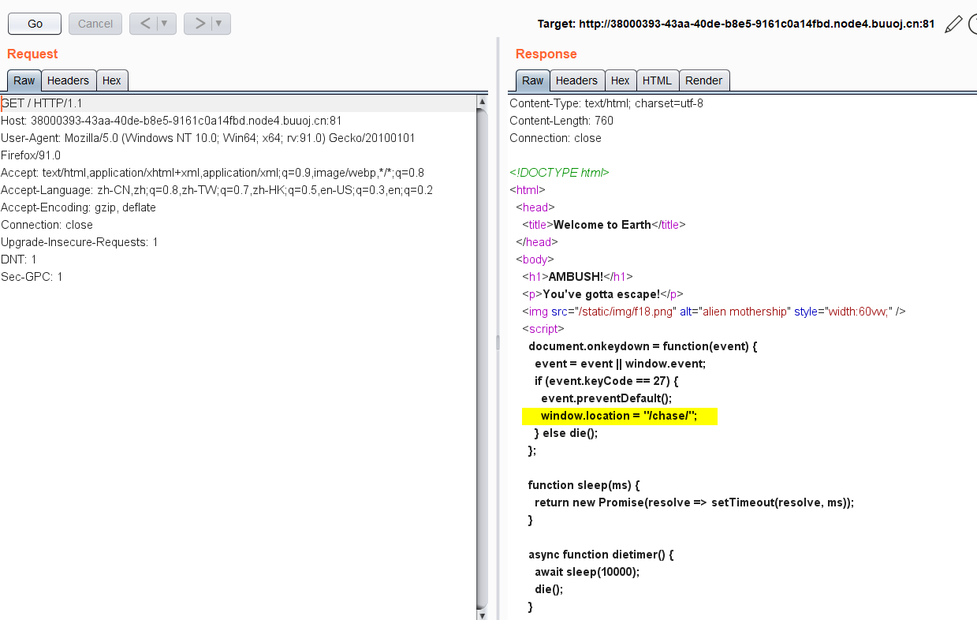
Task: Click the request scrollbar down arrow
Action: tap(482, 614)
